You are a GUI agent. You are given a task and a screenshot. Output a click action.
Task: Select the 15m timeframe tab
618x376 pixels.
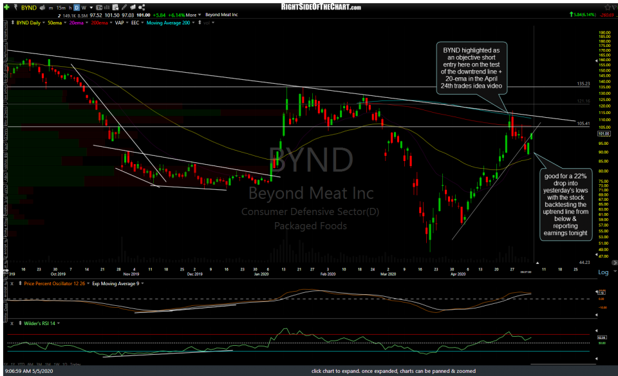click(x=60, y=6)
